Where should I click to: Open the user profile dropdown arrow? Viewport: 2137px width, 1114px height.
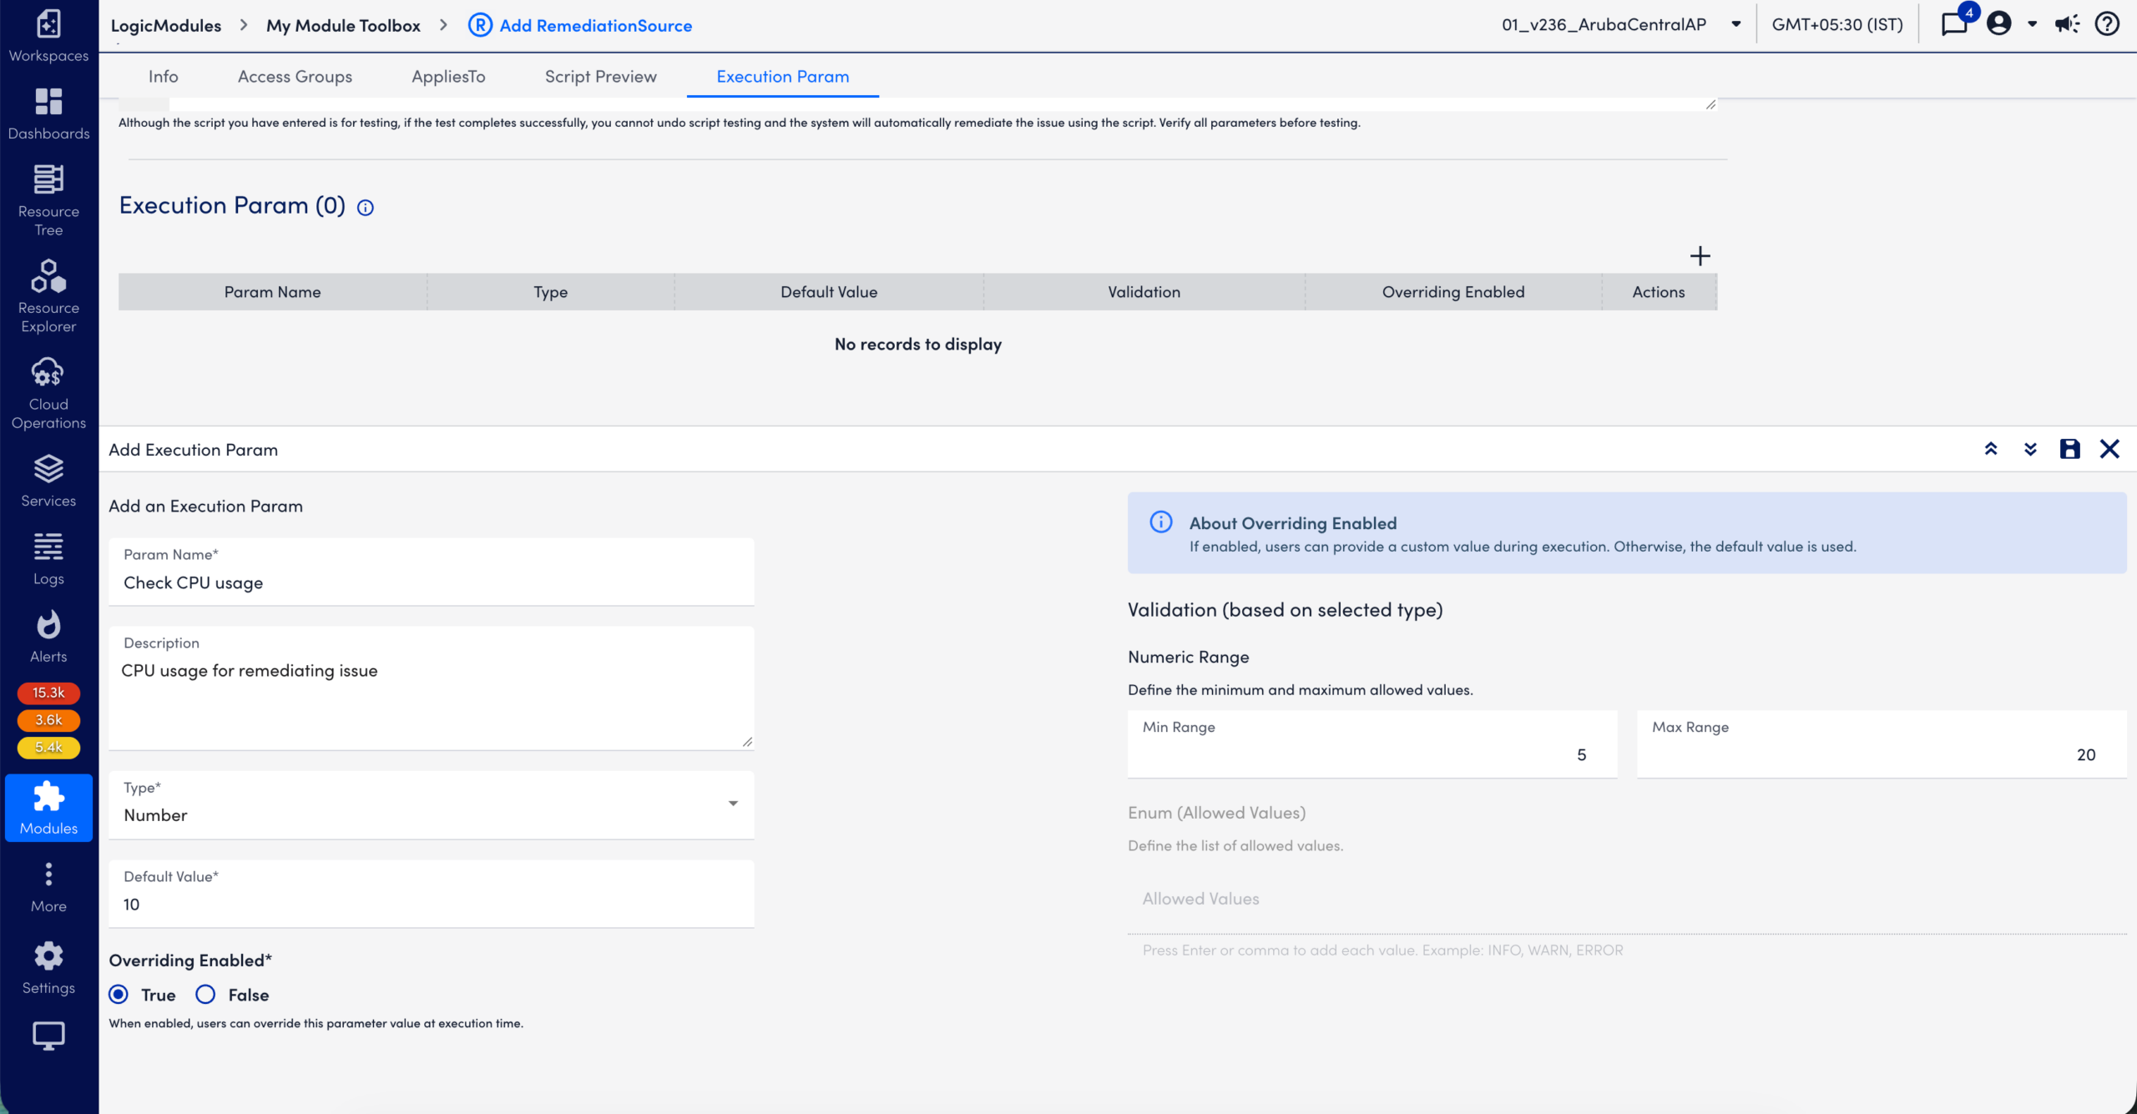coord(2032,24)
